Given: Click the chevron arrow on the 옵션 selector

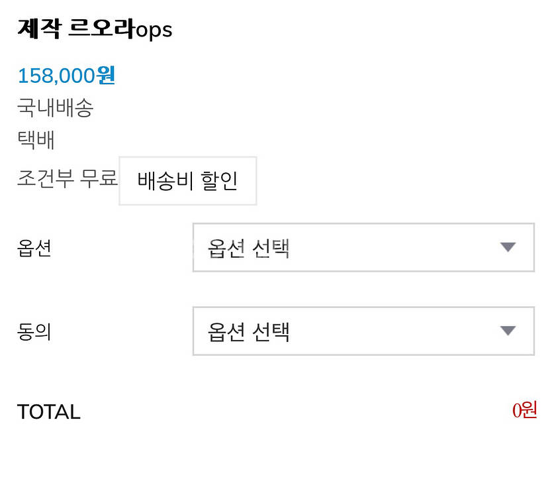Looking at the screenshot, I should (508, 248).
